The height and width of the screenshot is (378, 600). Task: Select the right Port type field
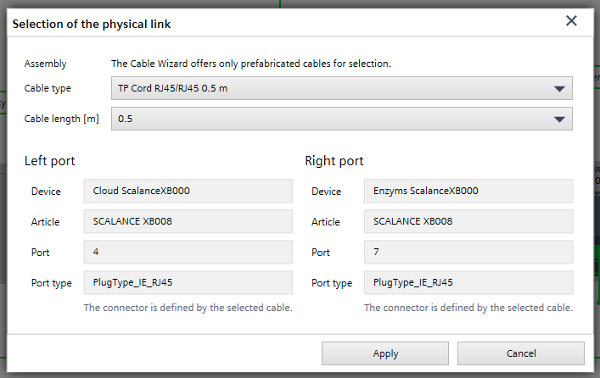click(468, 283)
